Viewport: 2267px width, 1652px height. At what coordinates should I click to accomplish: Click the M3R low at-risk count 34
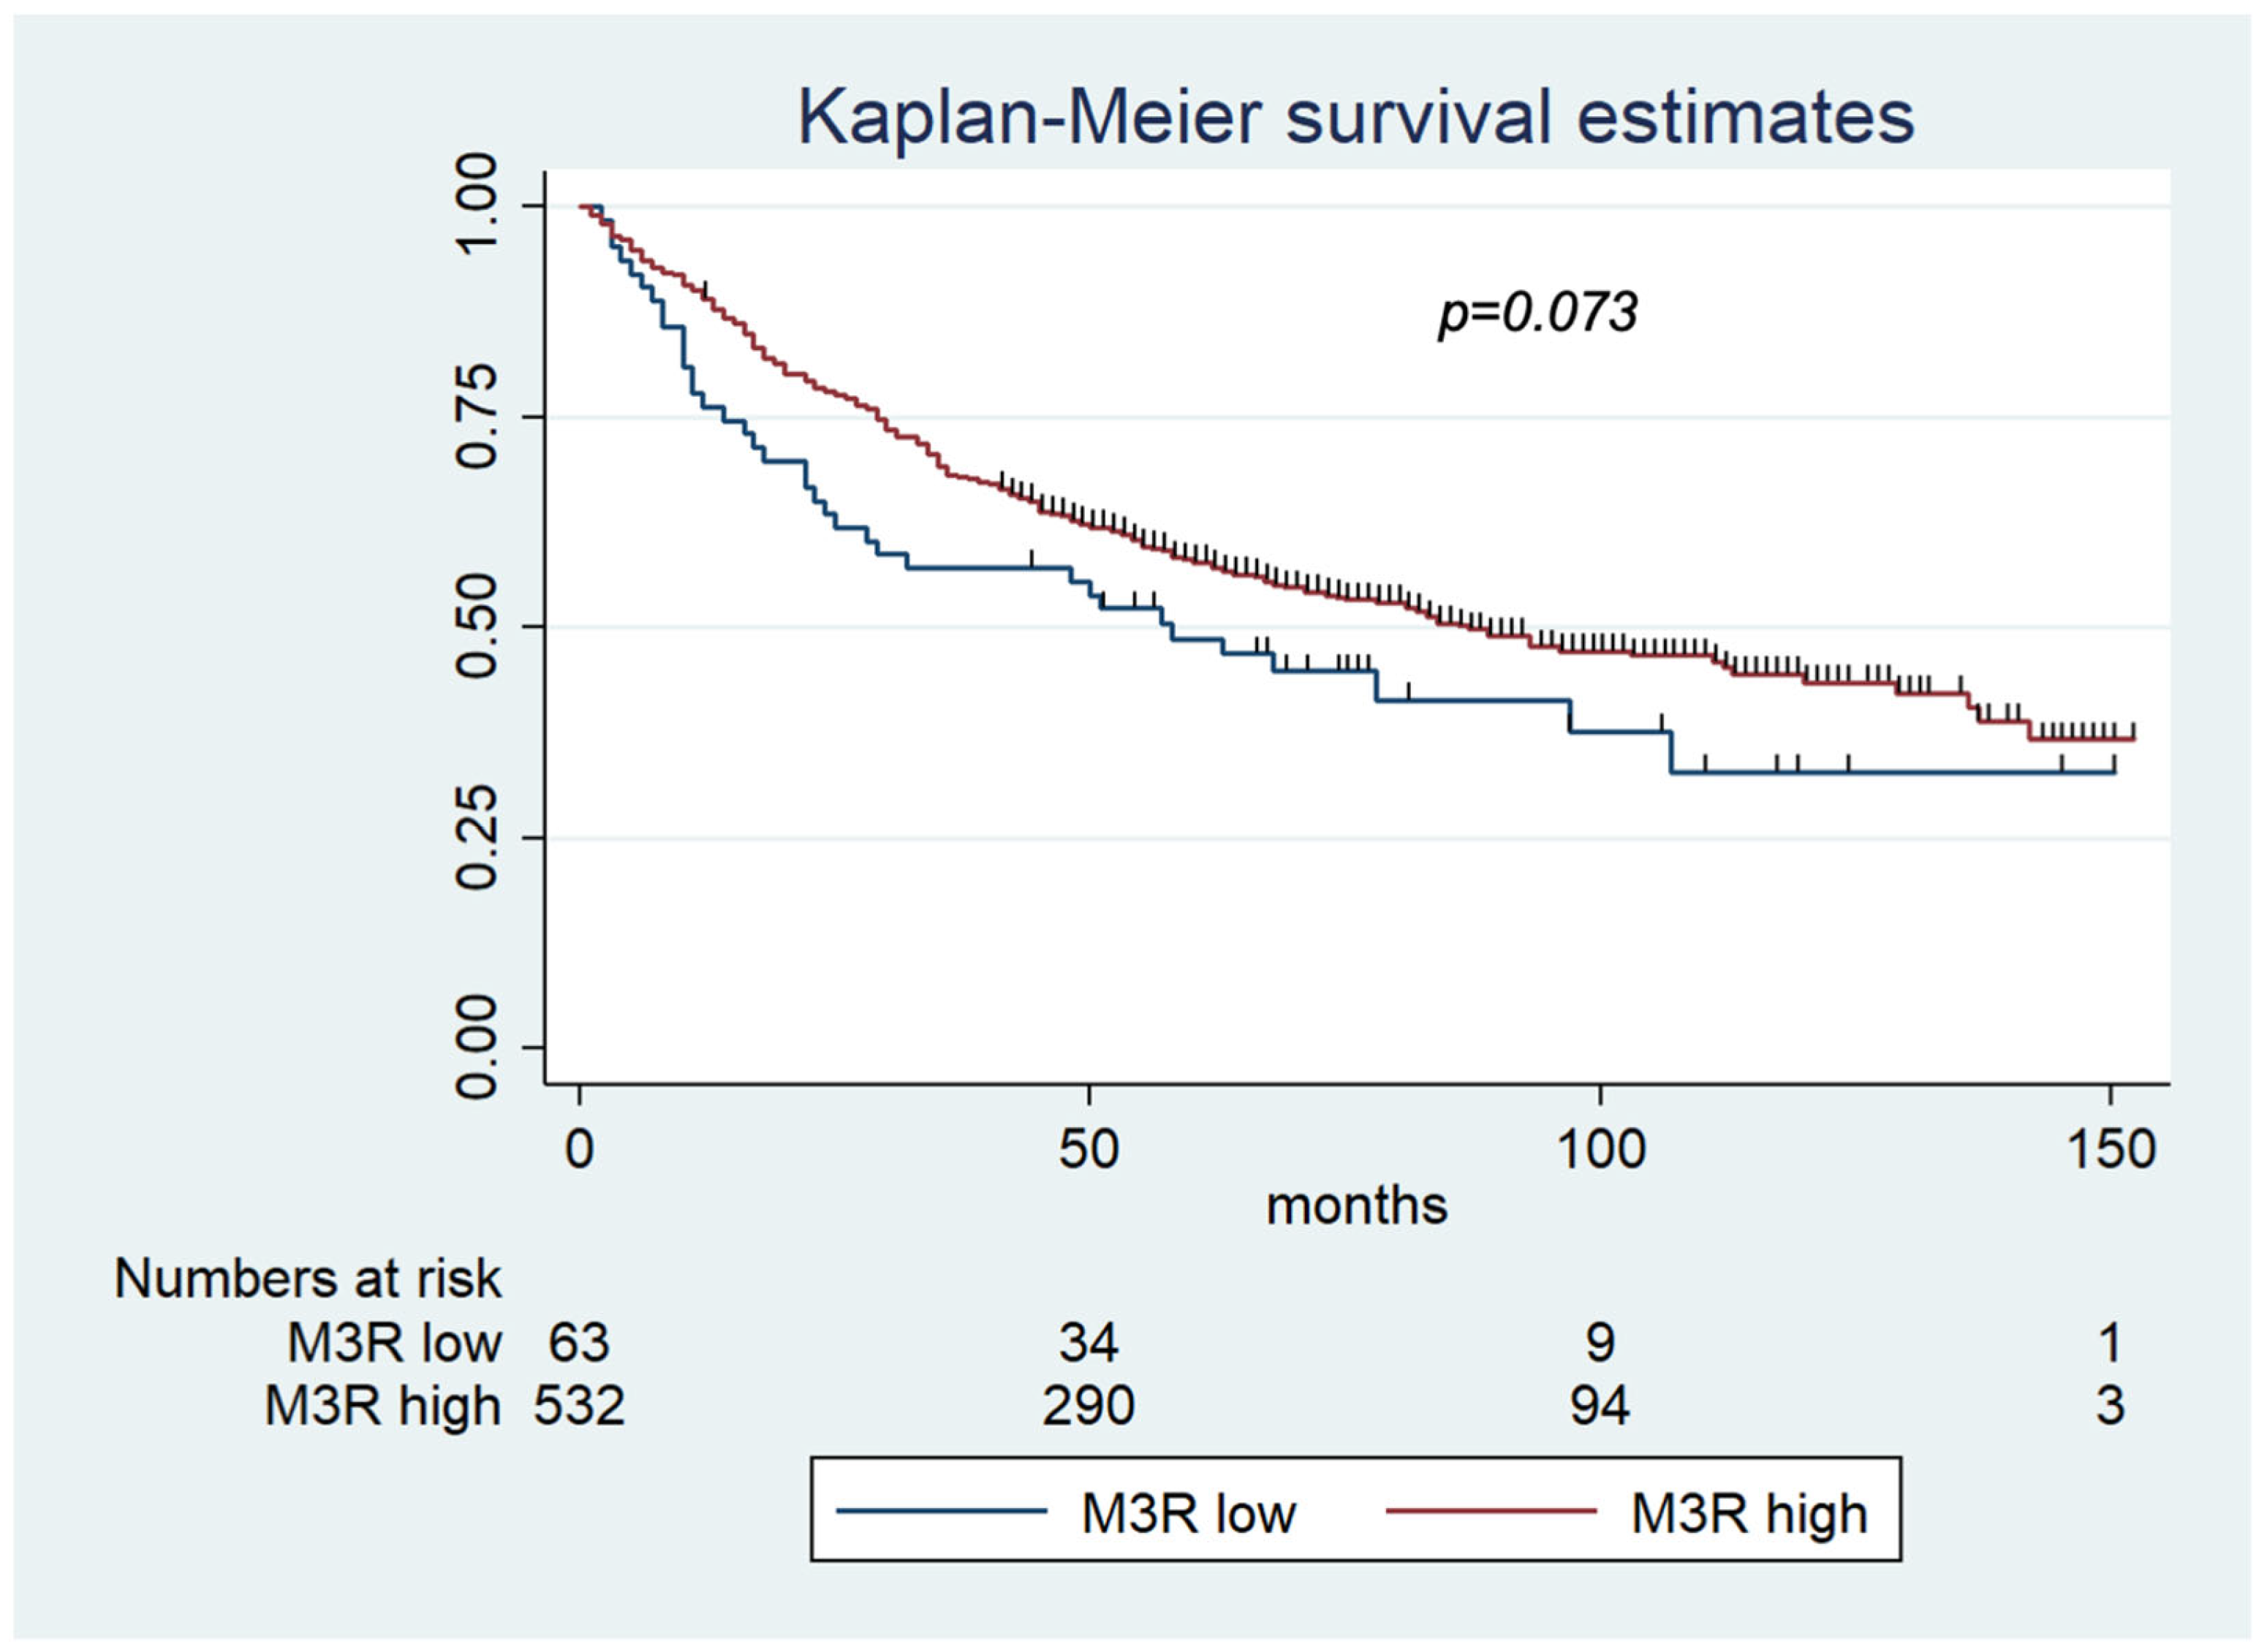pos(1088,1342)
